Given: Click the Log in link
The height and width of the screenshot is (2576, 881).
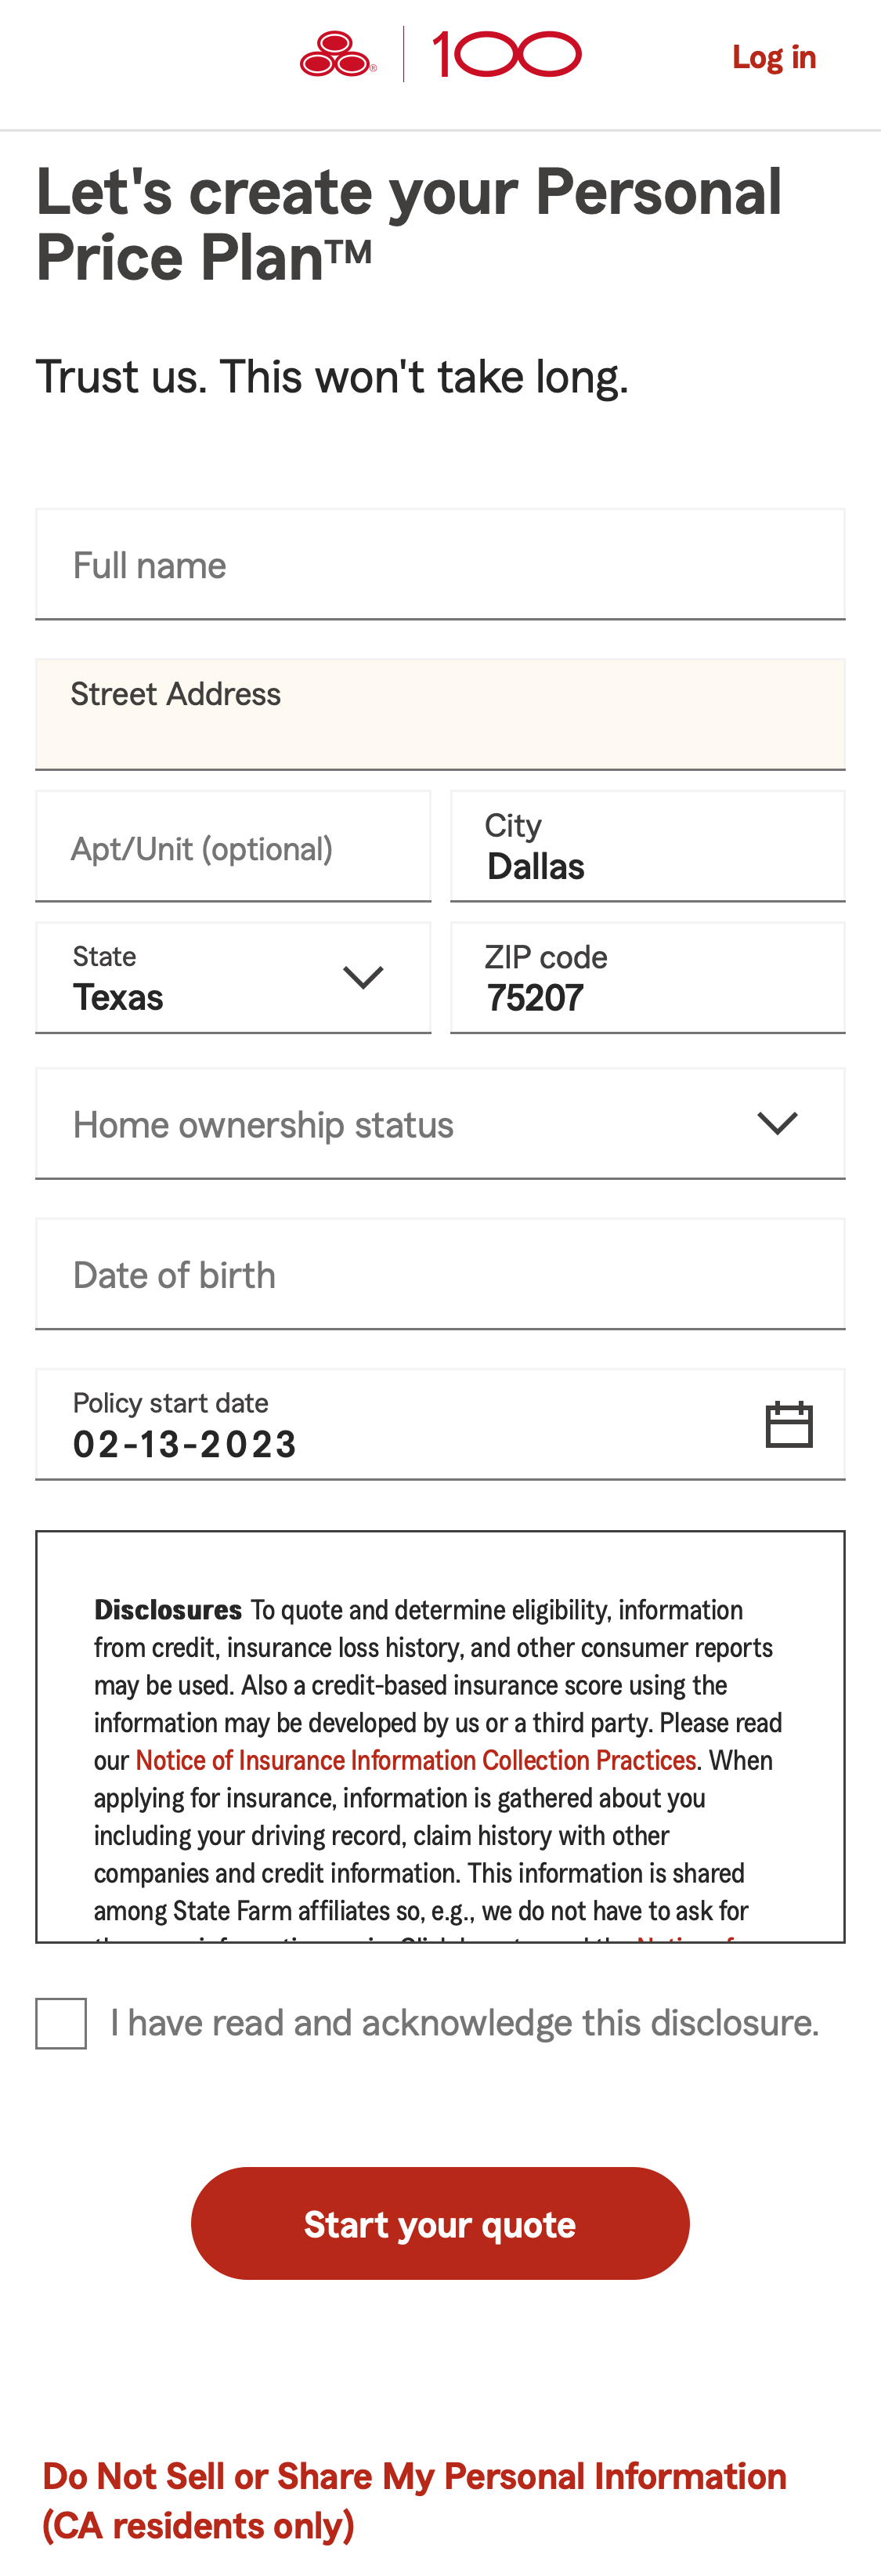Looking at the screenshot, I should 774,57.
